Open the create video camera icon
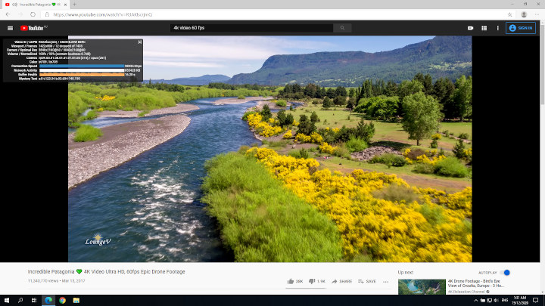 470,28
